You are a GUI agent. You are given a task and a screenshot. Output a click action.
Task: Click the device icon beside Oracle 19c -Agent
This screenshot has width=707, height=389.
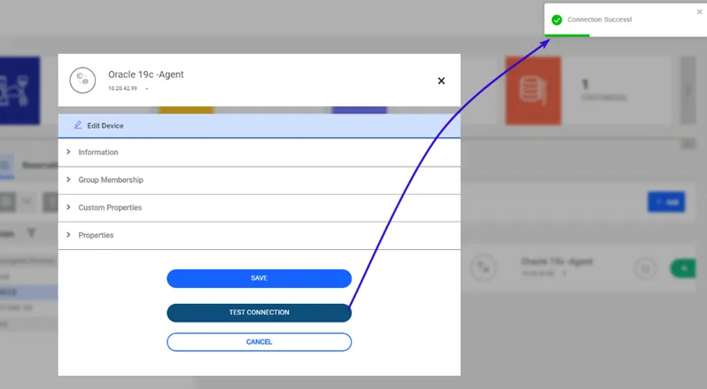[82, 81]
